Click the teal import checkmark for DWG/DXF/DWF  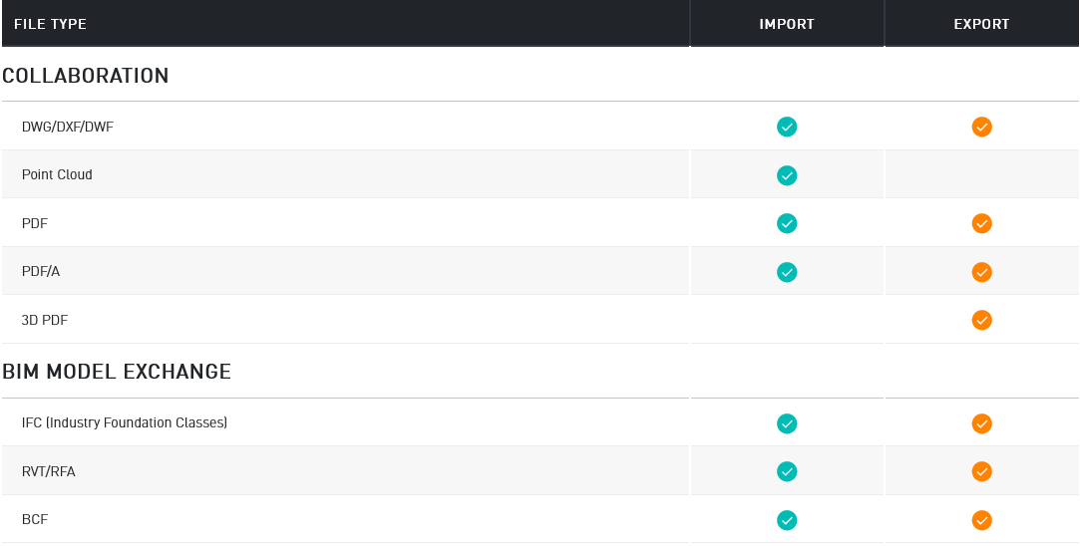pos(787,127)
